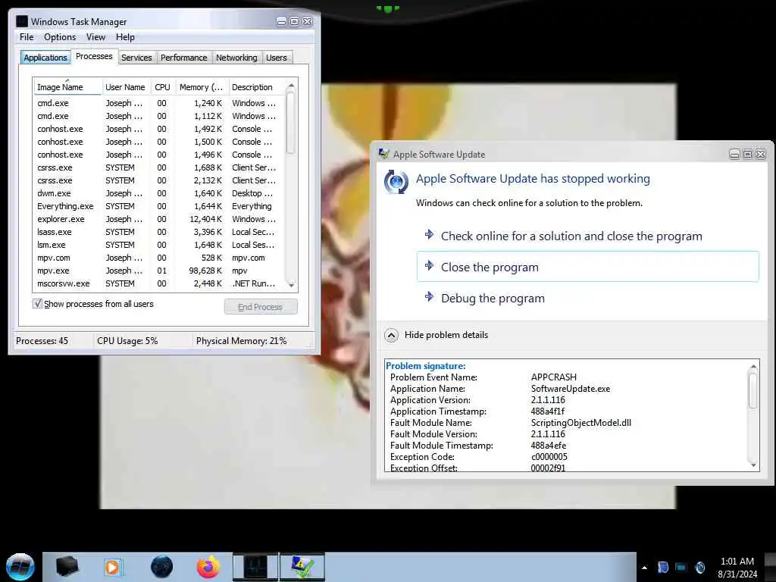Click the Windows Start orb

point(20,567)
